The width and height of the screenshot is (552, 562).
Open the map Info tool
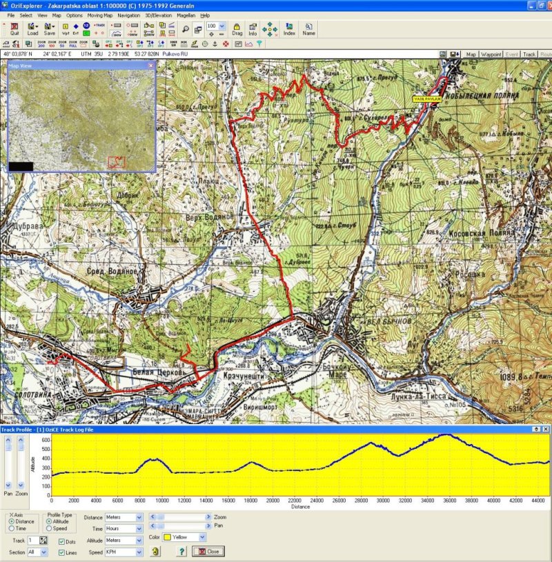pyautogui.click(x=253, y=28)
